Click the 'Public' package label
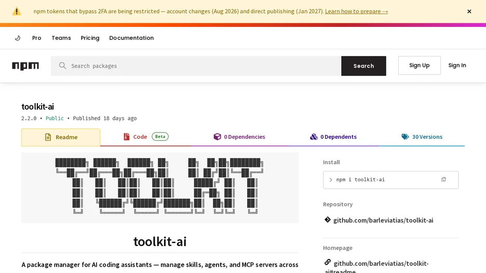486x273 pixels. pyautogui.click(x=55, y=119)
